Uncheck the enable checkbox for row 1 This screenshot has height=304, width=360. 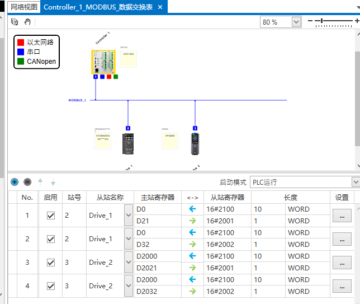tap(51, 216)
